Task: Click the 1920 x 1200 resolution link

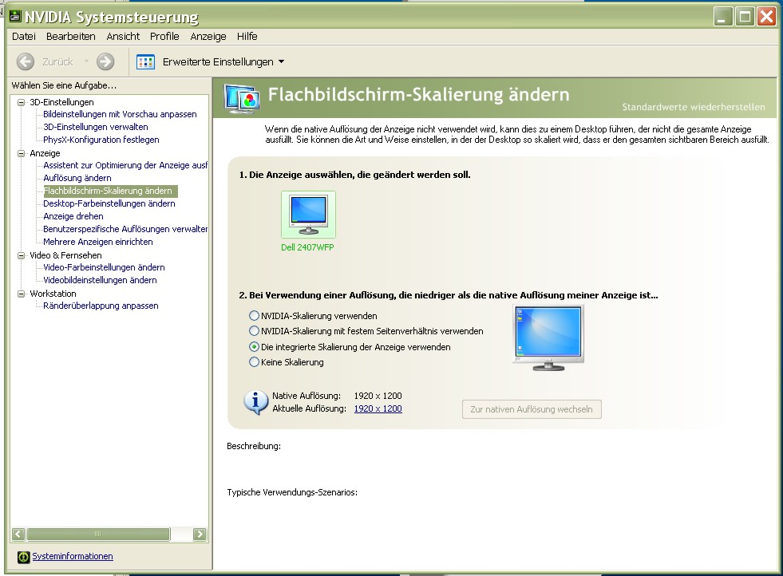Action: pos(378,408)
